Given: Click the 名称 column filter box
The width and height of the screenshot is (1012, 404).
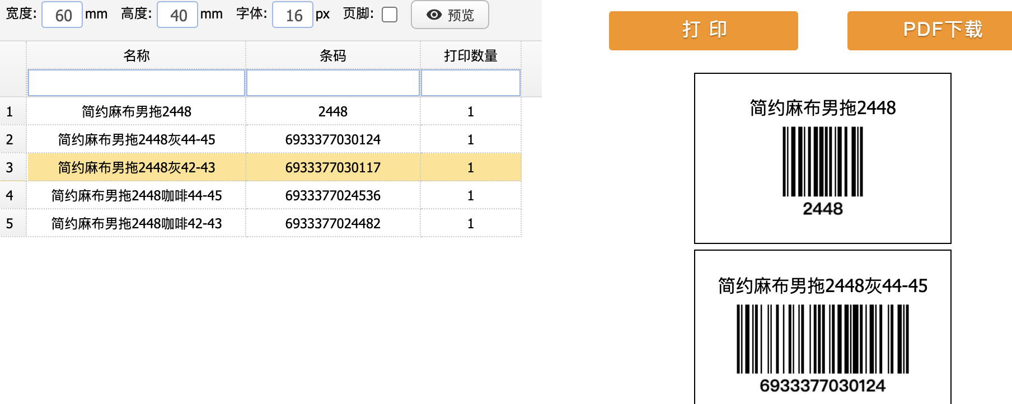Looking at the screenshot, I should pyautogui.click(x=137, y=83).
